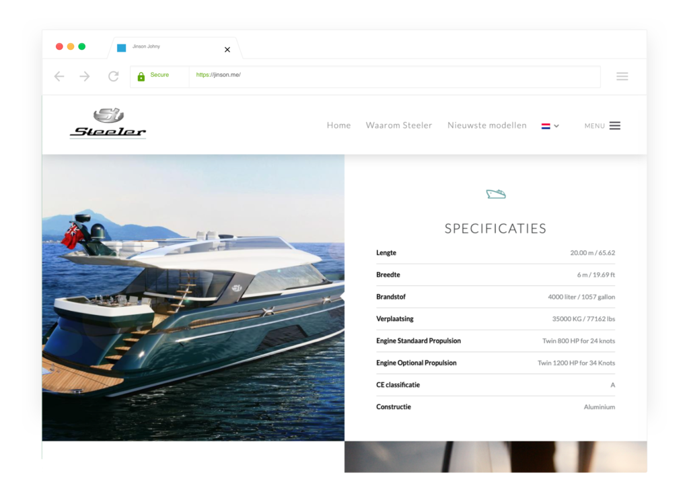Go to the Home nav link
This screenshot has width=689, height=502.
pyautogui.click(x=339, y=125)
